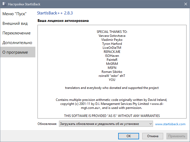Image resolution: width=190 pixels, height=142 pixels.
Task: Click the Отмена button
Action: pyautogui.click(x=152, y=136)
